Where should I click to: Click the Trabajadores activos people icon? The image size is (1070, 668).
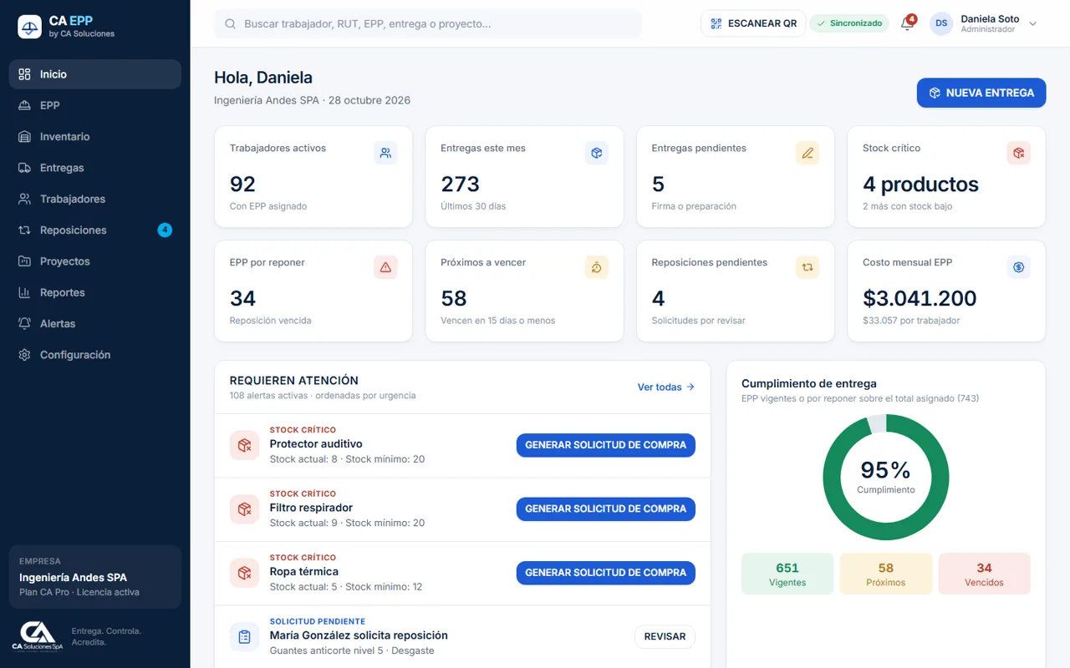pos(385,153)
